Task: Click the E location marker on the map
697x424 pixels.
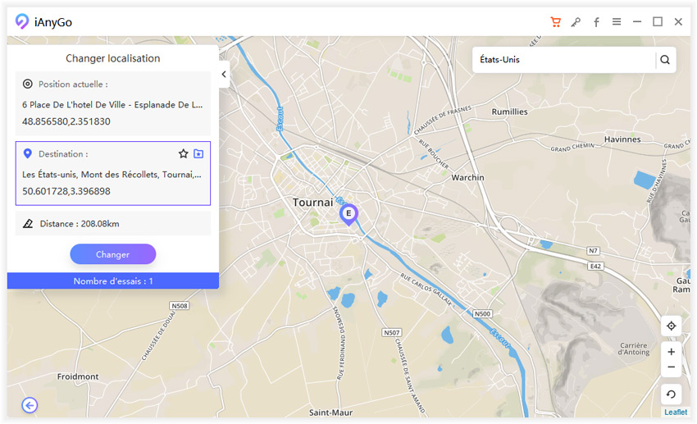Action: point(348,215)
